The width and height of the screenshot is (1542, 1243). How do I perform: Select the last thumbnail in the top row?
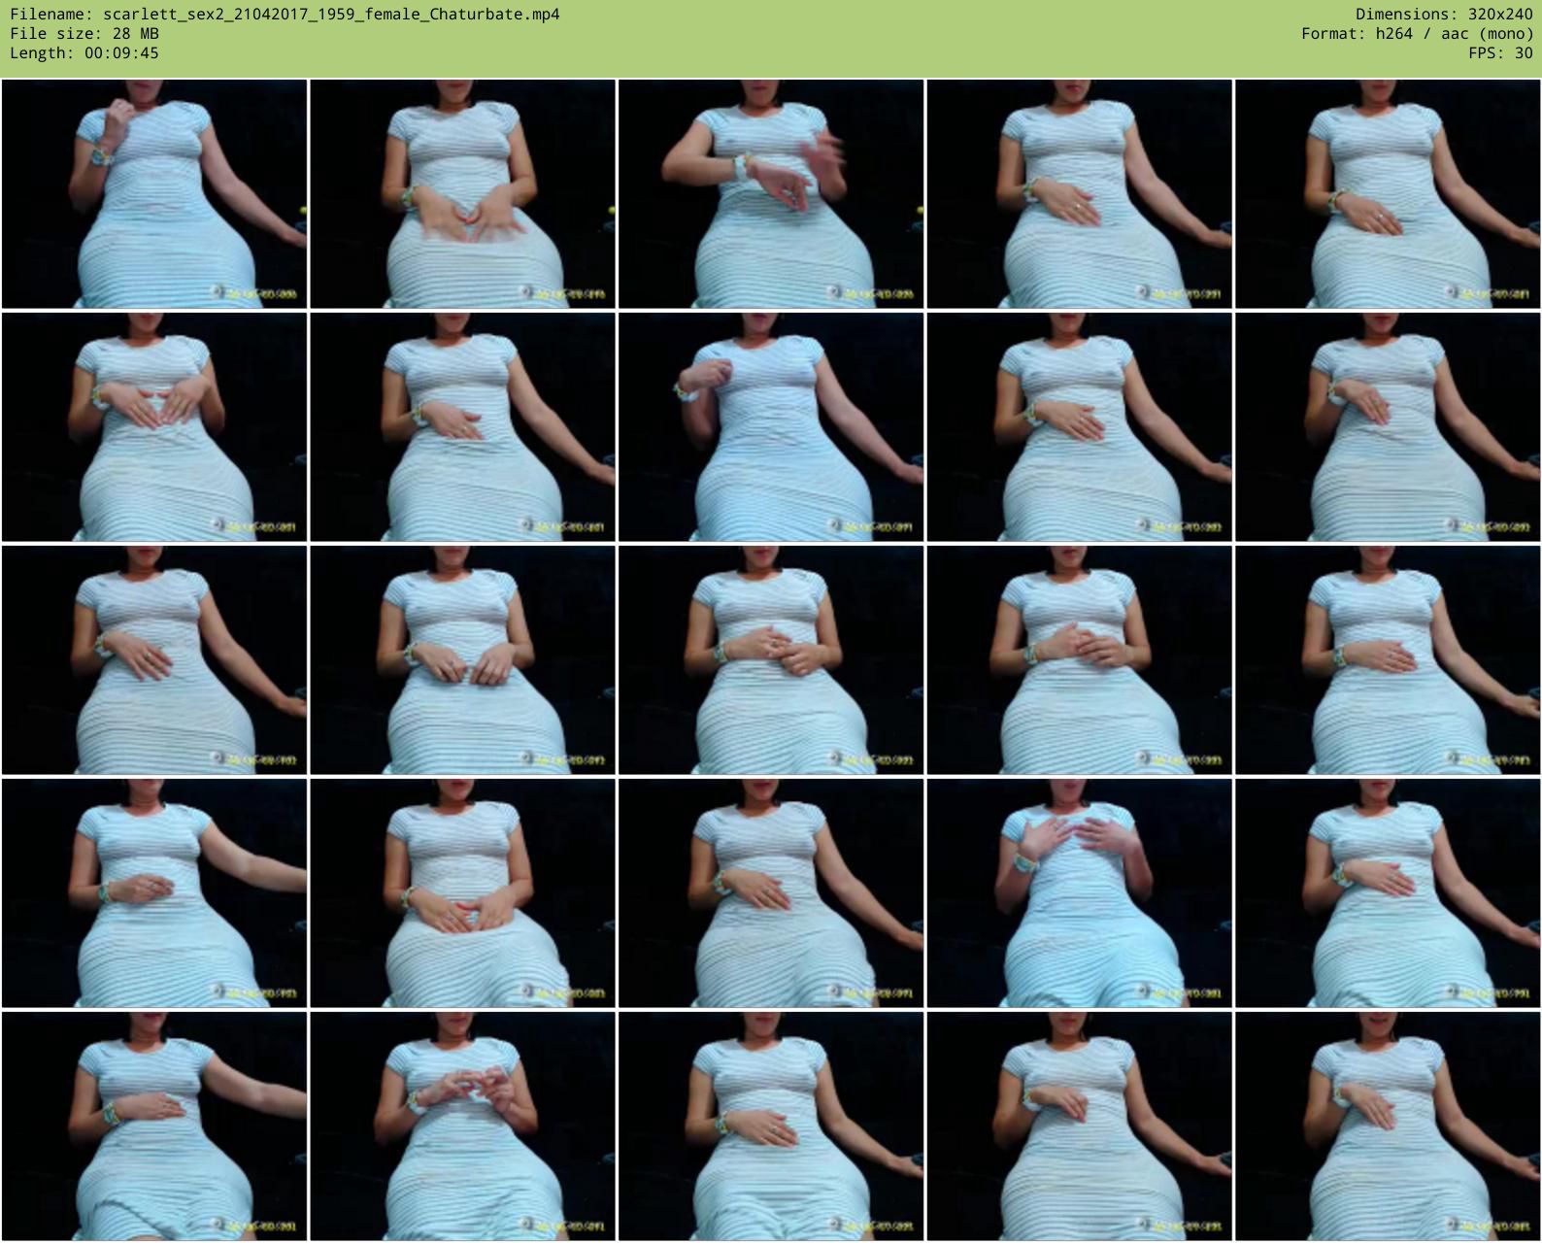tap(1388, 194)
